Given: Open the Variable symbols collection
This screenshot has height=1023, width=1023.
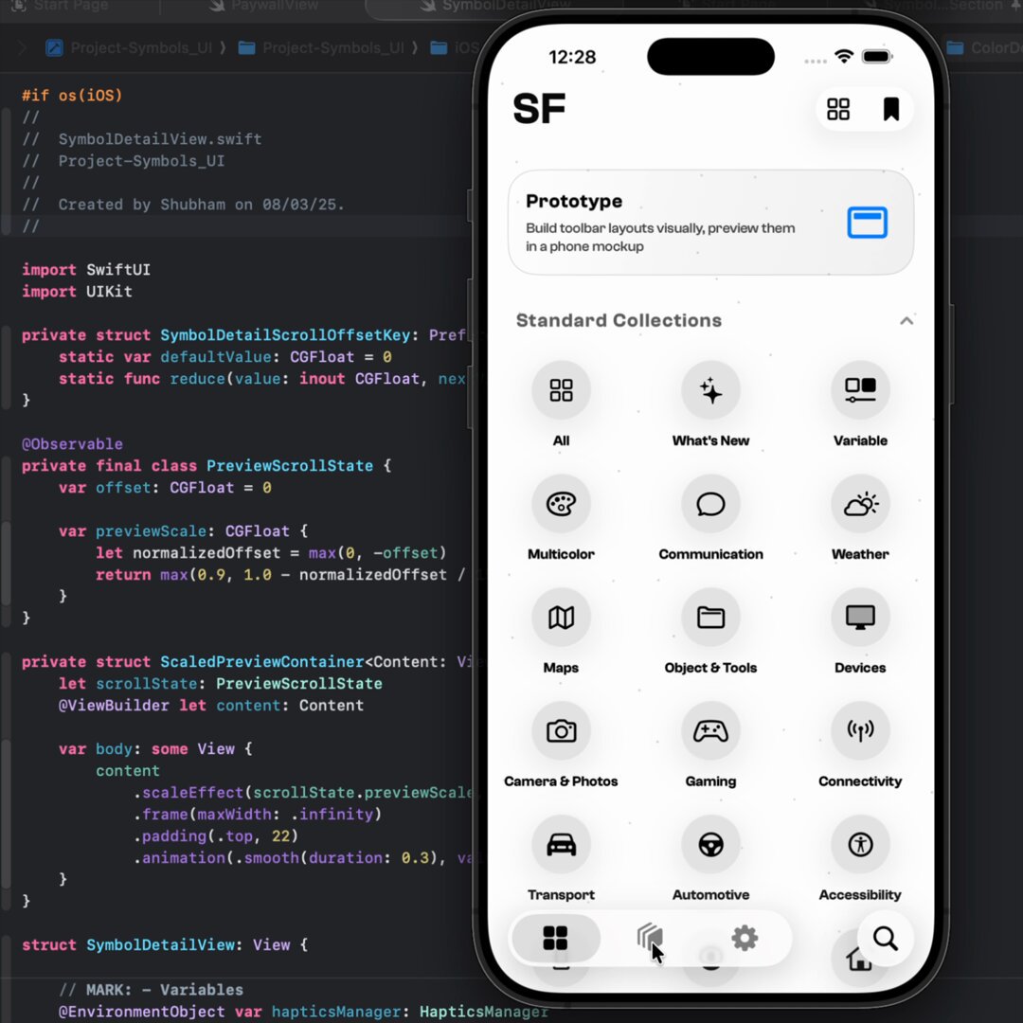Looking at the screenshot, I should coord(860,390).
